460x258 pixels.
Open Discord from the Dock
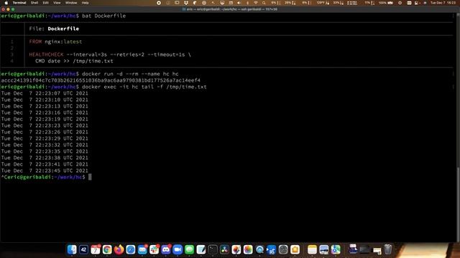pyautogui.click(x=166, y=249)
